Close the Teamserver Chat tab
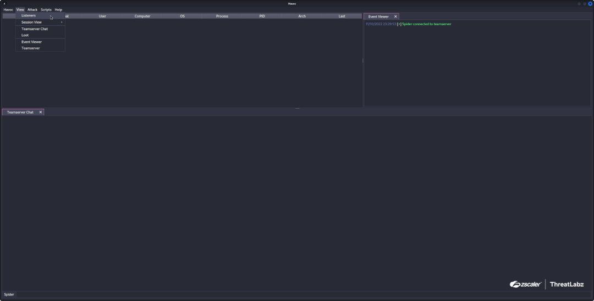 pos(40,112)
